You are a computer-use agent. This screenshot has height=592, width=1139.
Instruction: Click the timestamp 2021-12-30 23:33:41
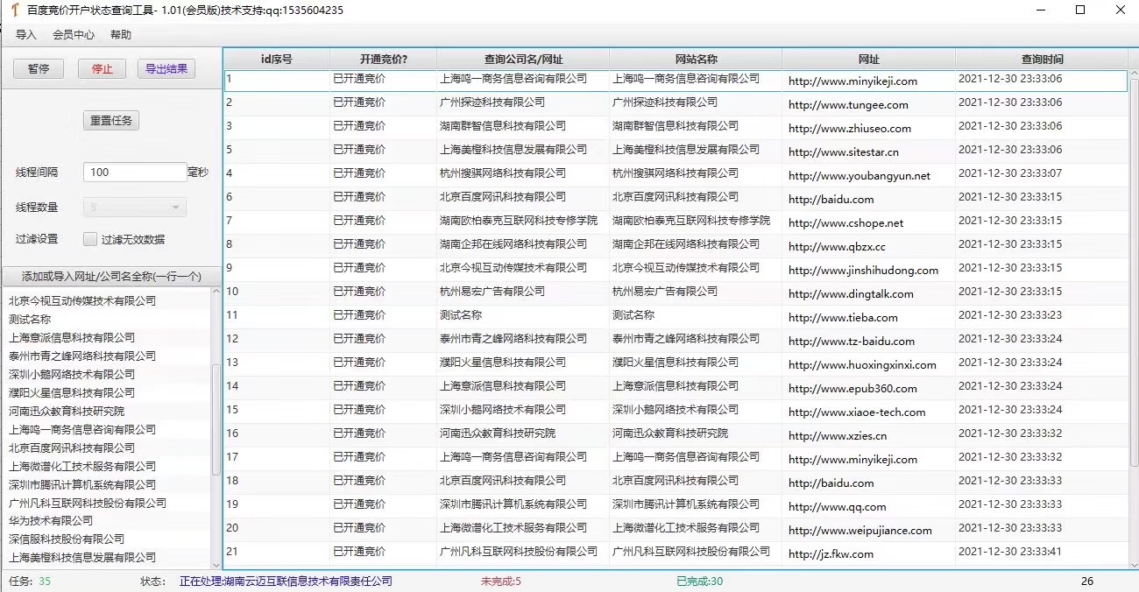(1010, 552)
